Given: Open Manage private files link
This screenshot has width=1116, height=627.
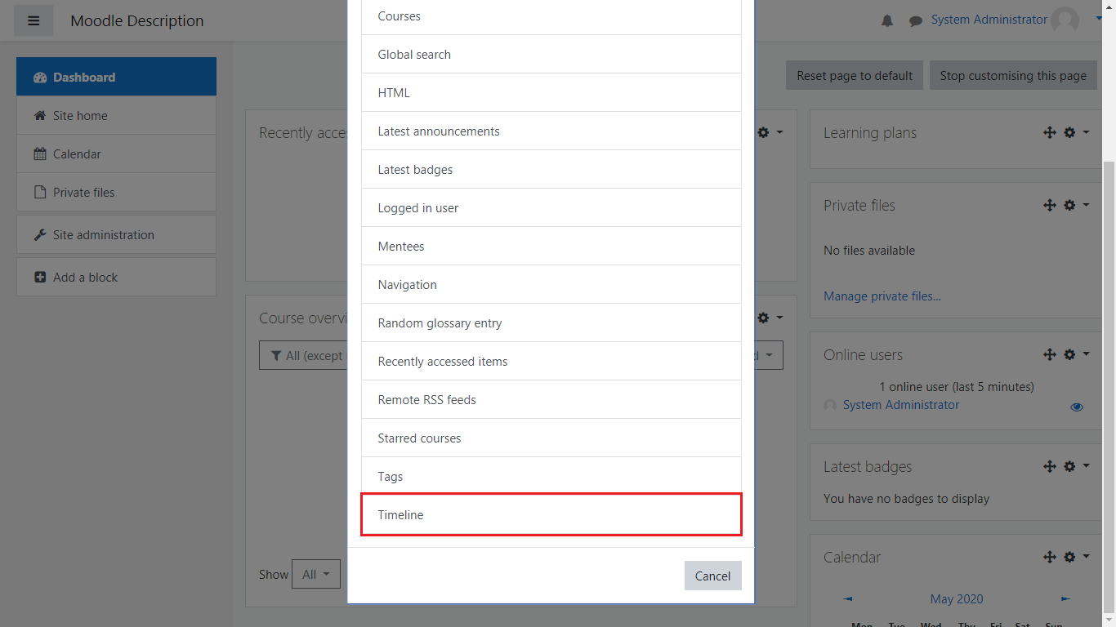Looking at the screenshot, I should pos(882,296).
